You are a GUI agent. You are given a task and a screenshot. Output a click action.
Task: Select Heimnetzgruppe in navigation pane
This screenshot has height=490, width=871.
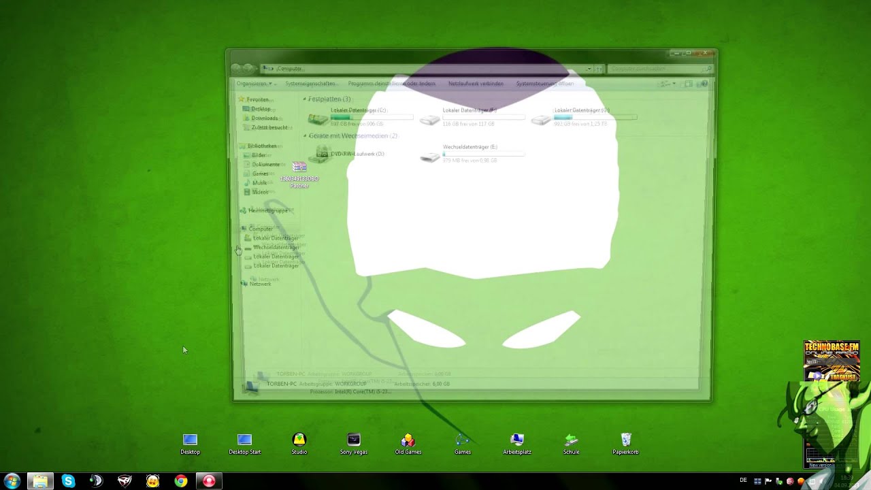[x=264, y=210]
